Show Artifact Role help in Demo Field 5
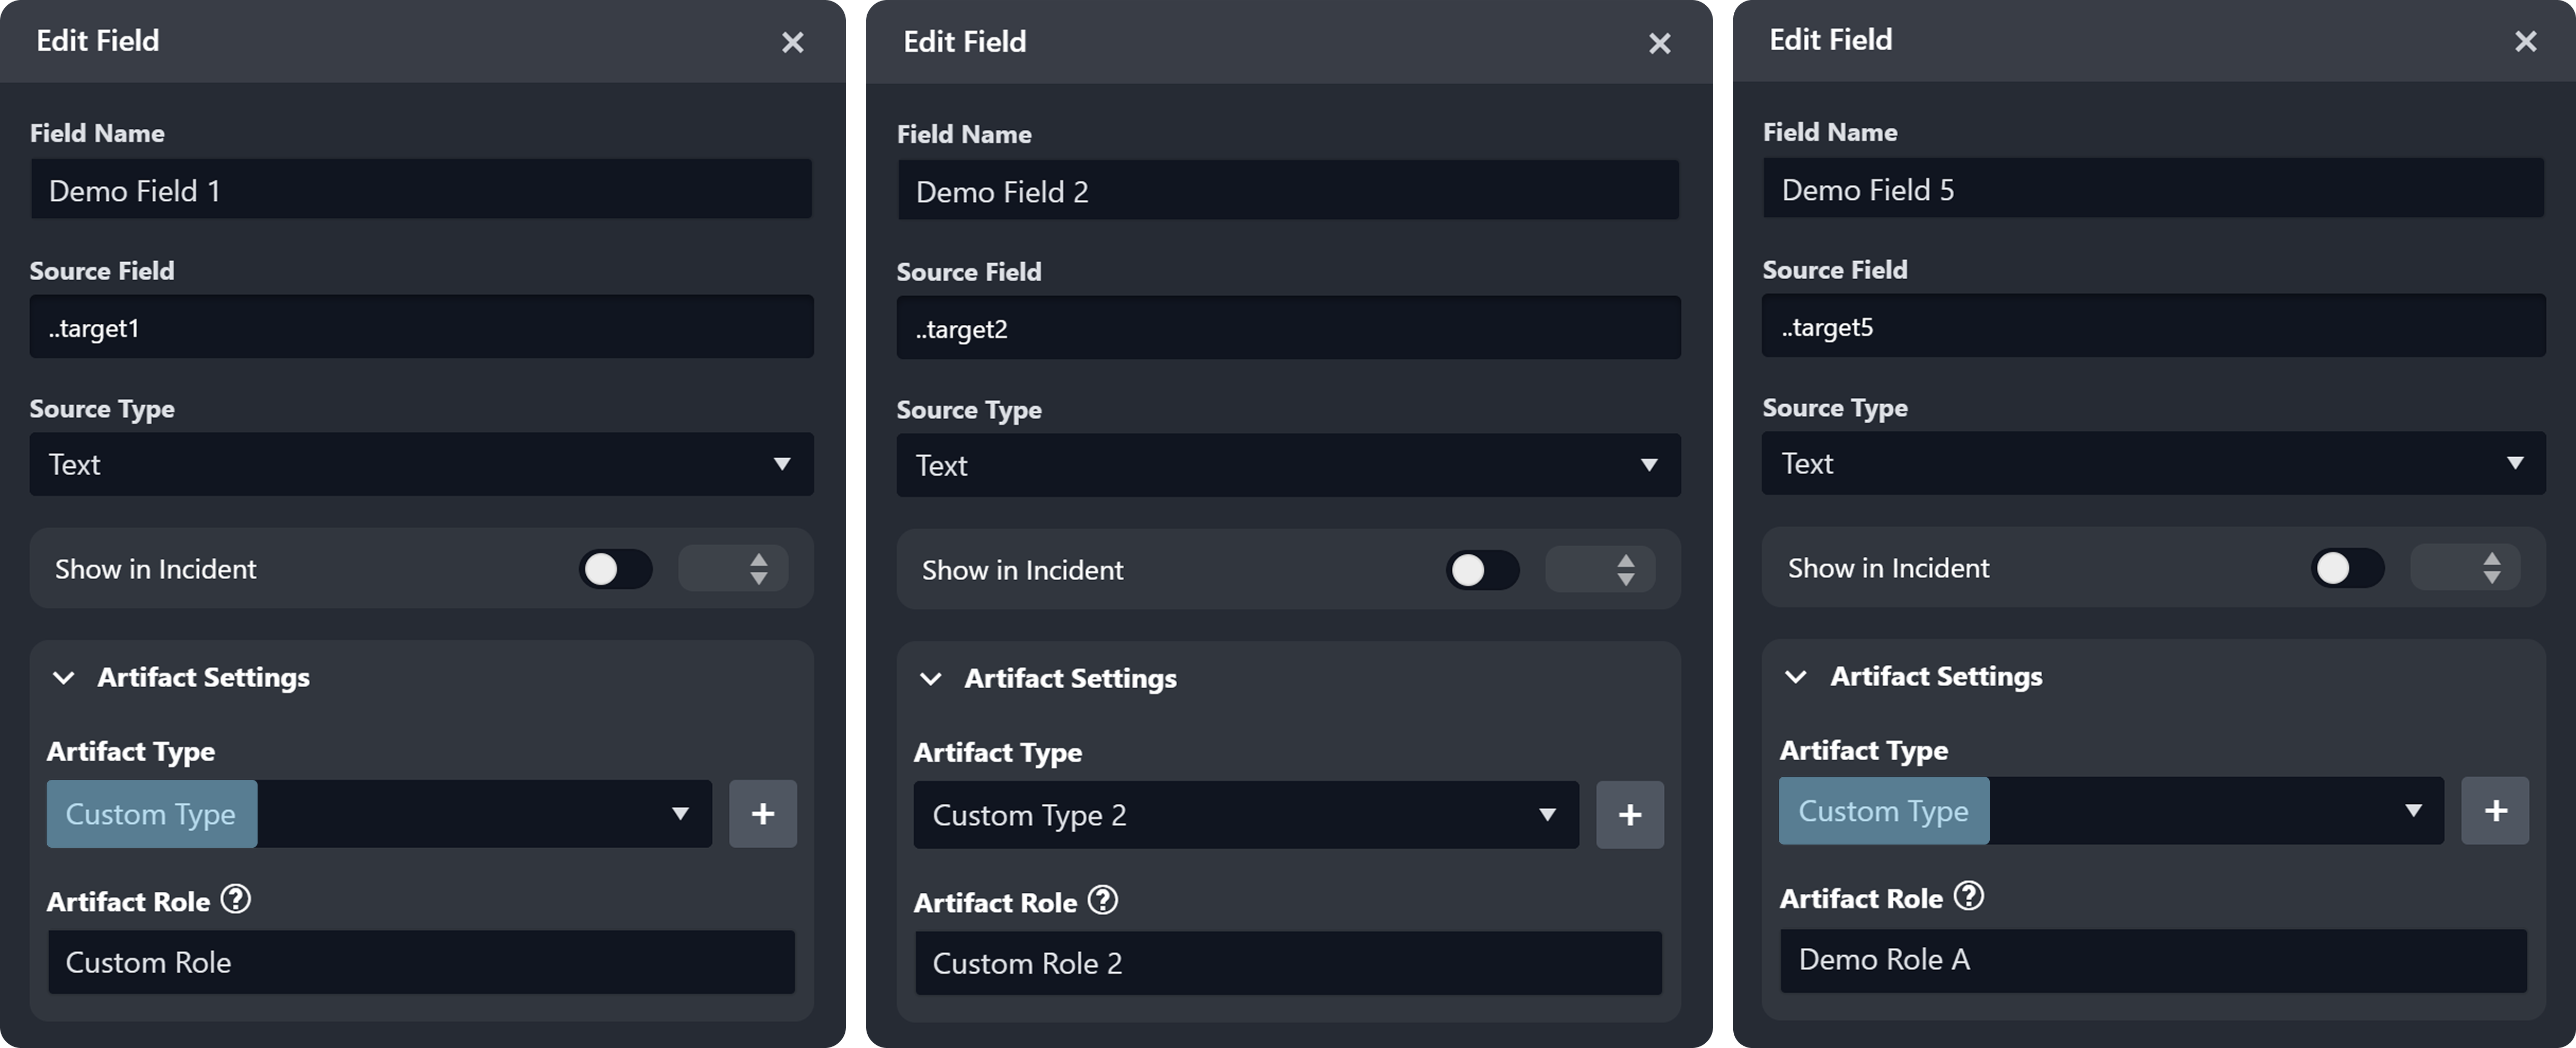Image resolution: width=2576 pixels, height=1048 pixels. tap(1969, 896)
